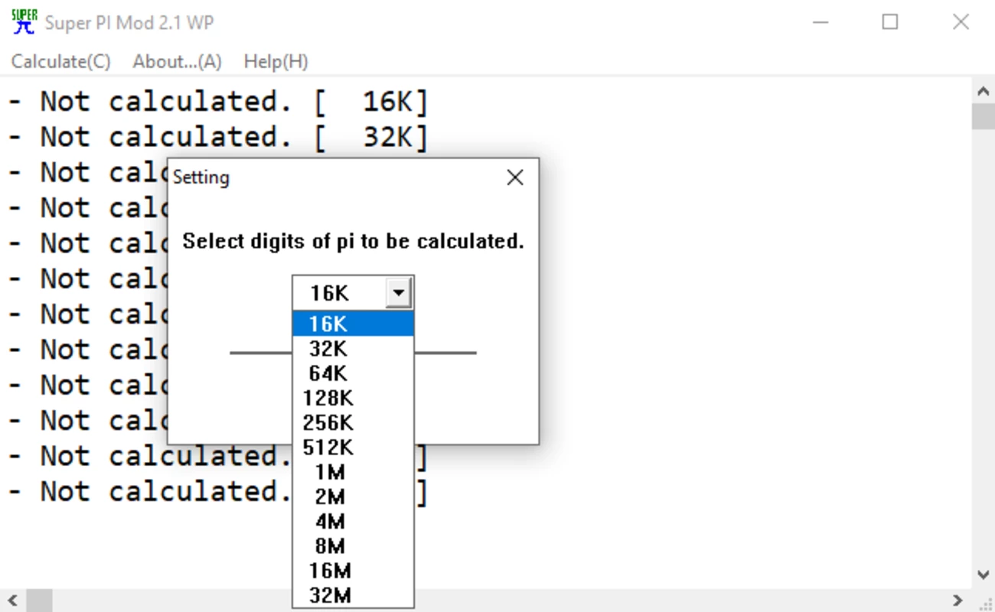Collapse the digits combo box arrow
The width and height of the screenshot is (995, 612).
coord(399,293)
